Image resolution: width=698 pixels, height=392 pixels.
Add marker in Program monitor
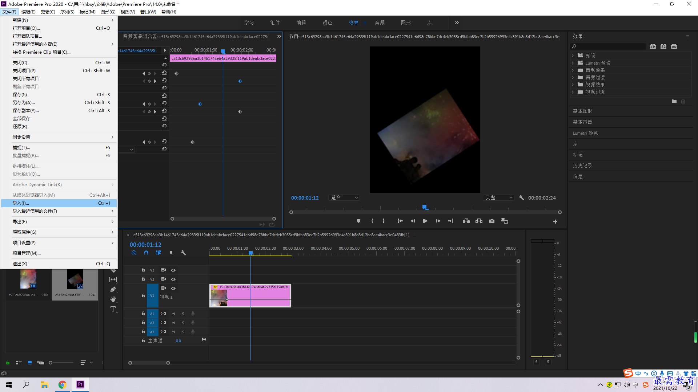point(358,221)
